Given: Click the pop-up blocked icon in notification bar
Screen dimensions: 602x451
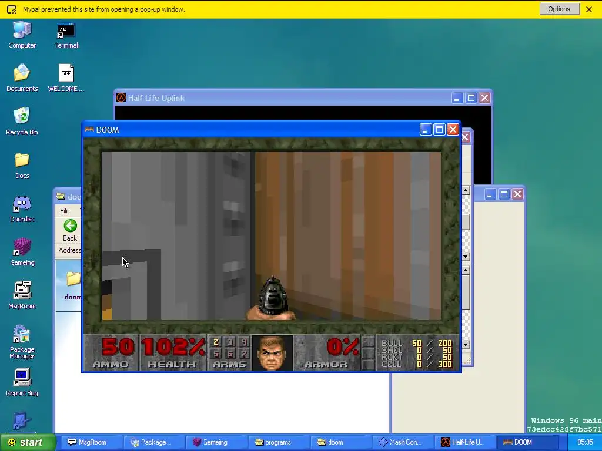Looking at the screenshot, I should click(x=12, y=9).
